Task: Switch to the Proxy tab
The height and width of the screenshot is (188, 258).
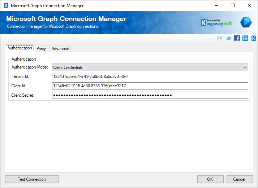Action: (x=41, y=49)
